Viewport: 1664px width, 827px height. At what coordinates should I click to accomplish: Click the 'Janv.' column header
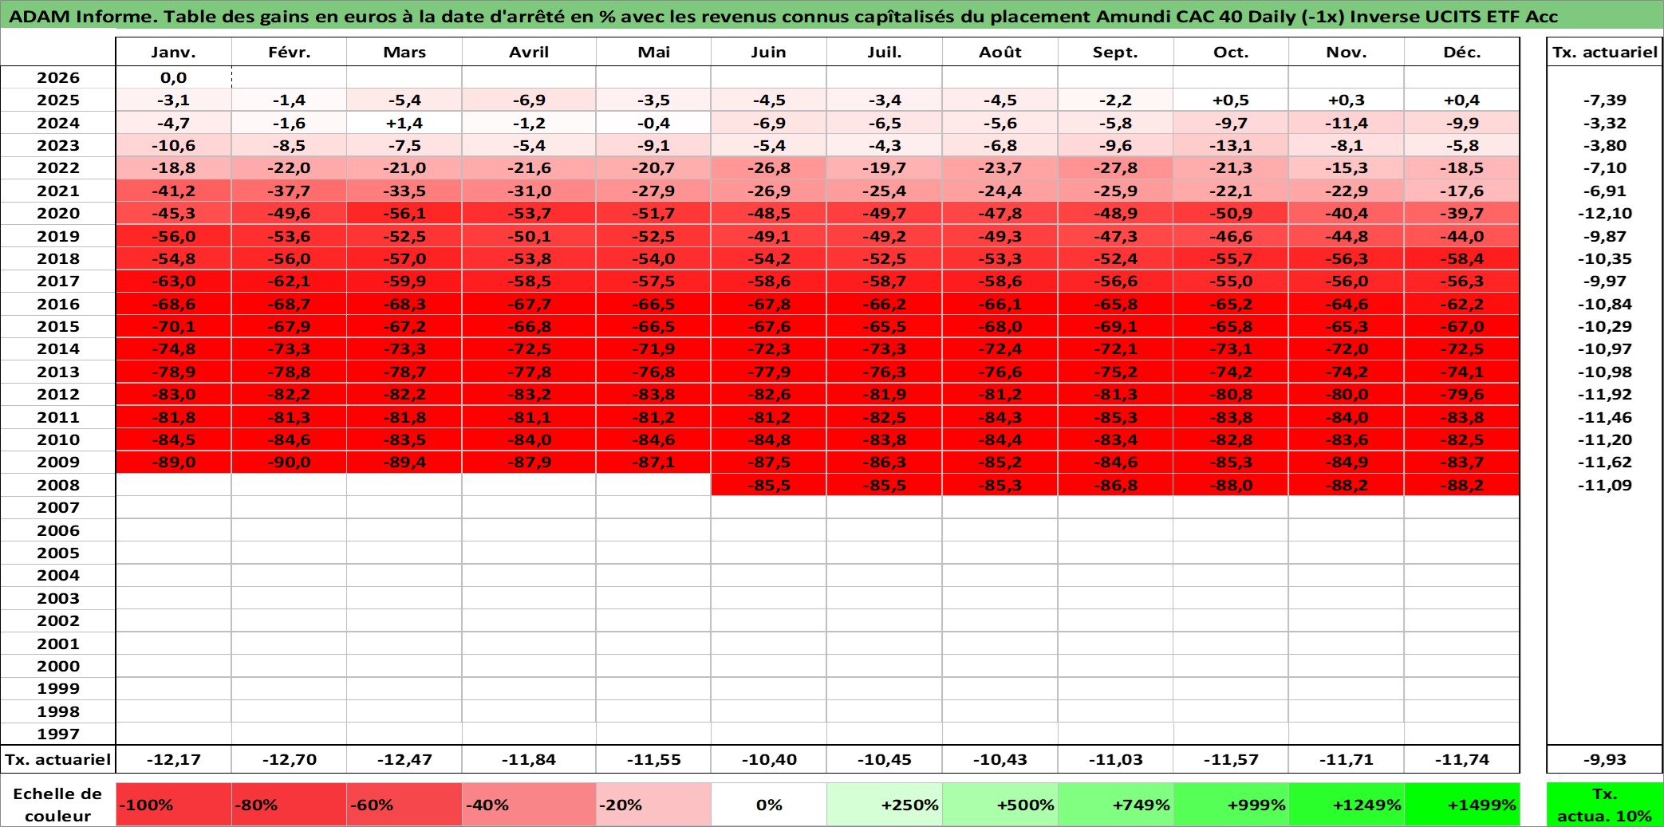click(174, 52)
